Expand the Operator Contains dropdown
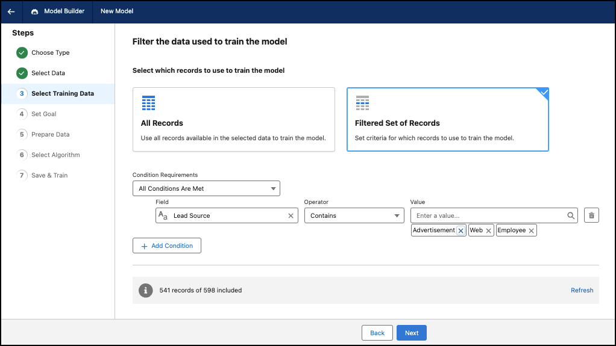The height and width of the screenshot is (346, 616). tap(354, 215)
